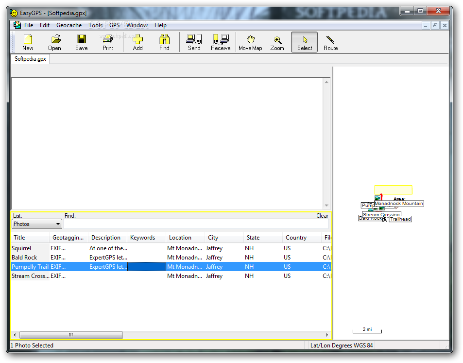Viewport: 463px width, 363px height.
Task: Add a waypoint with the Add icon
Action: click(137, 42)
